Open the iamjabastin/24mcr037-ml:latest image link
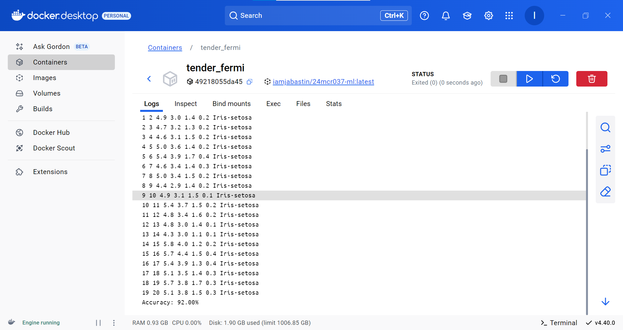623x330 pixels. point(323,82)
